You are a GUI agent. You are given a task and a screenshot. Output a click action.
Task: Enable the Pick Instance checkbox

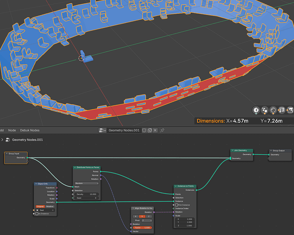(x=176, y=205)
